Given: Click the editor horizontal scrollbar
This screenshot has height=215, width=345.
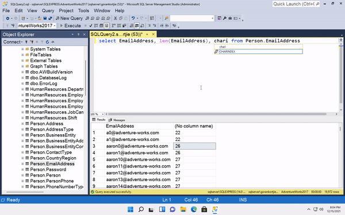Looking at the screenshot, I should click(217, 114).
